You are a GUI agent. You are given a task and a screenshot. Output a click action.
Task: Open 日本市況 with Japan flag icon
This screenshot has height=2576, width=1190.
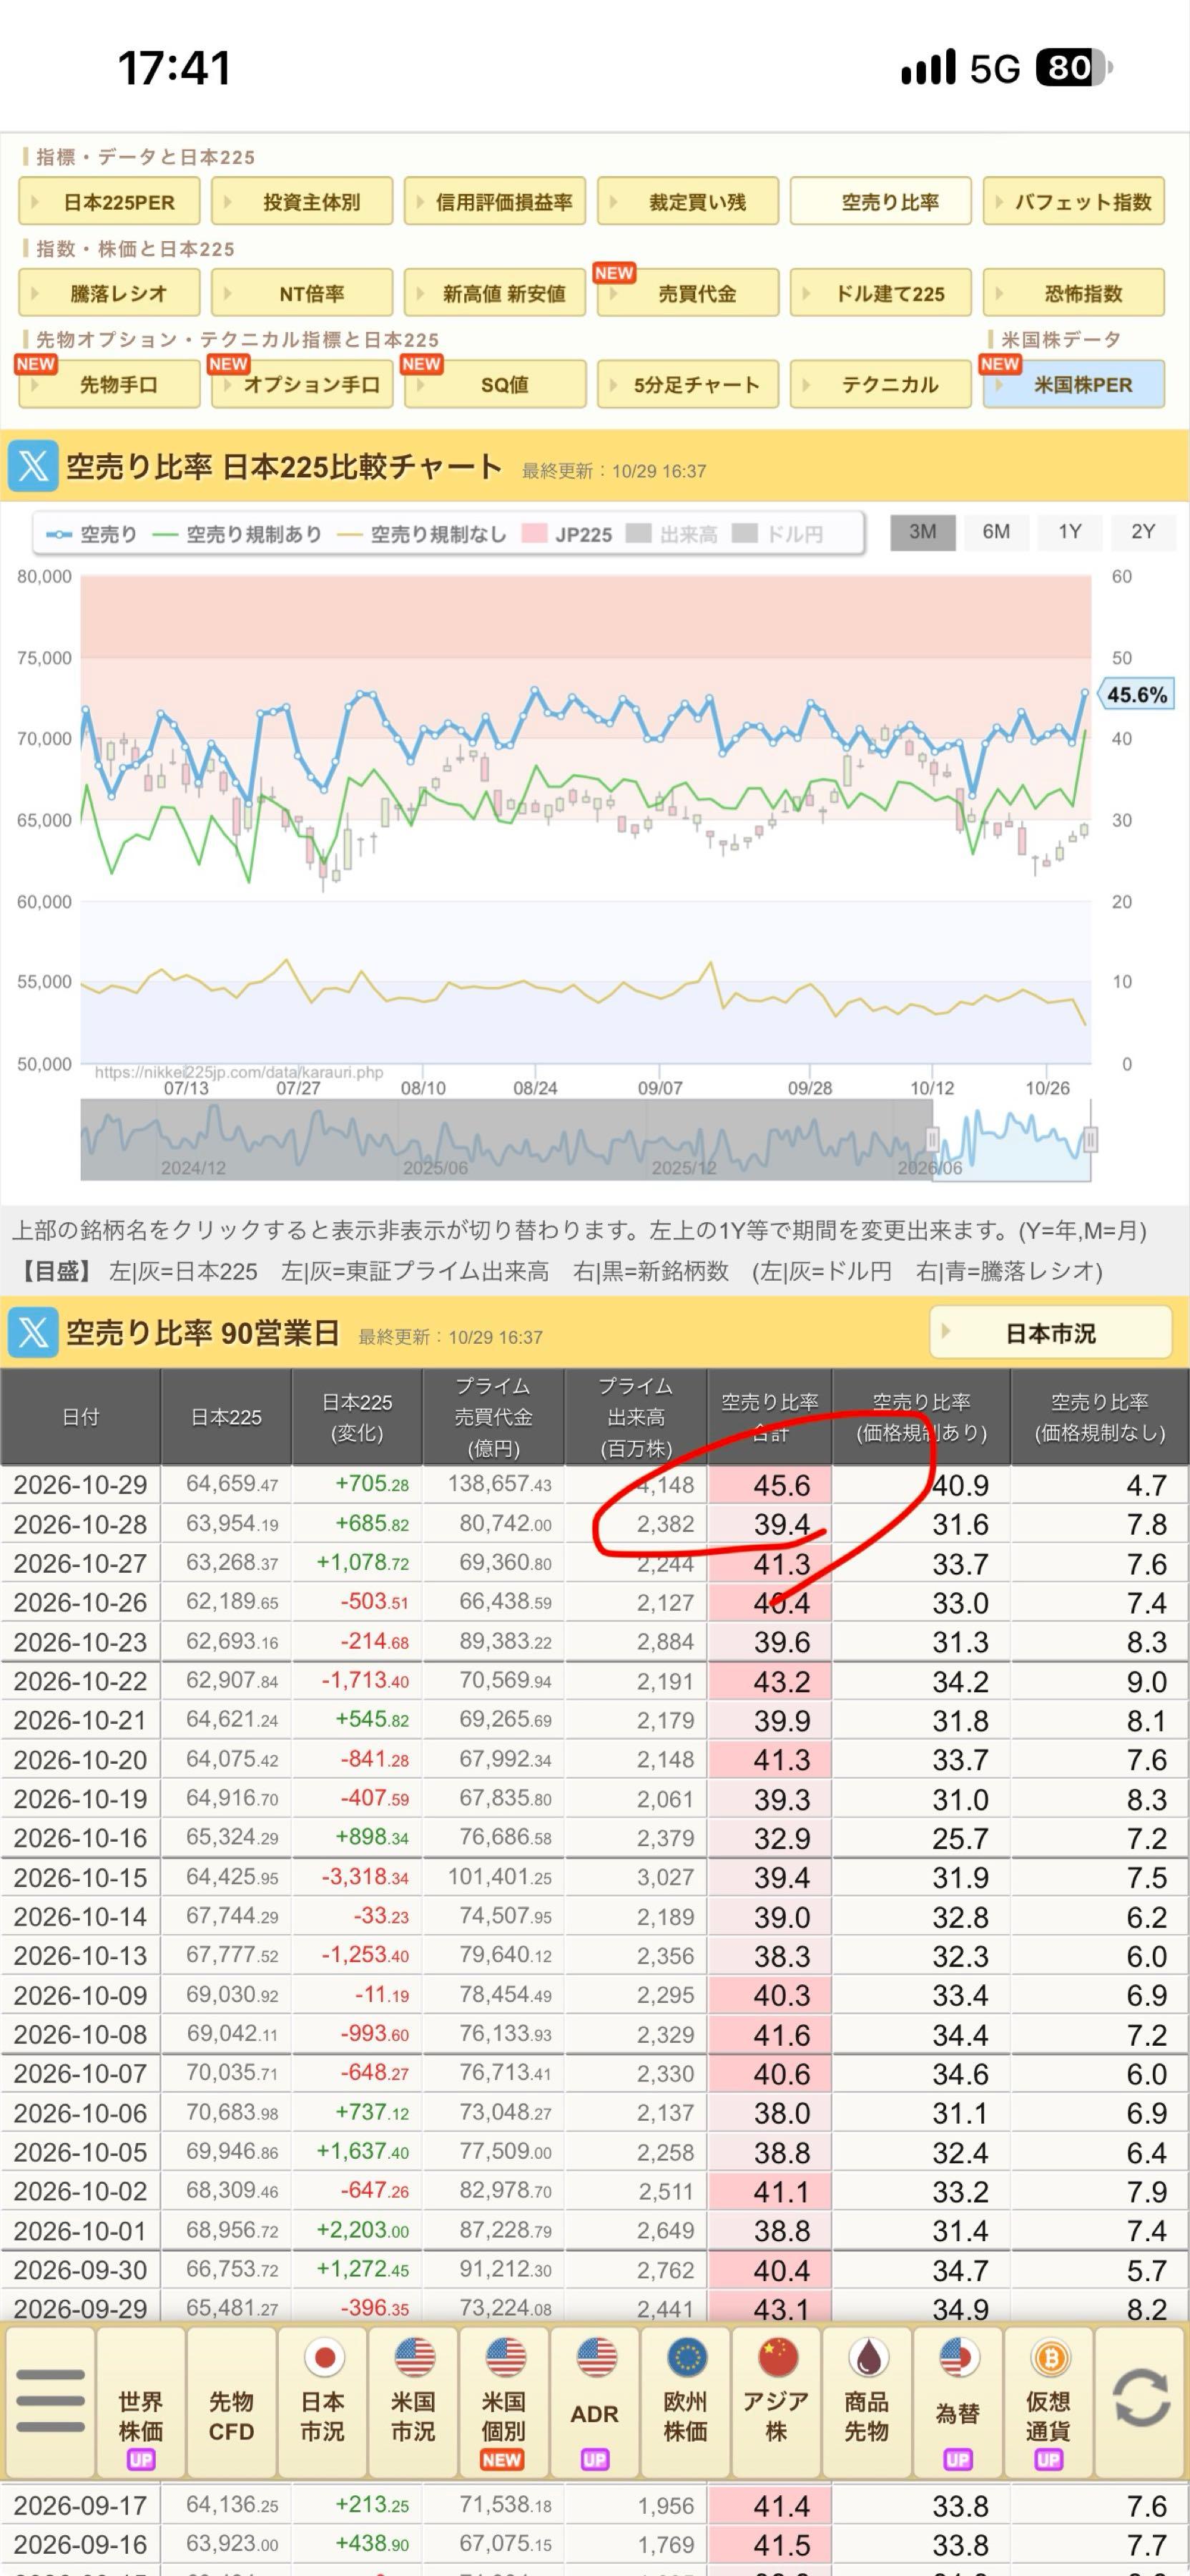[x=323, y=2400]
